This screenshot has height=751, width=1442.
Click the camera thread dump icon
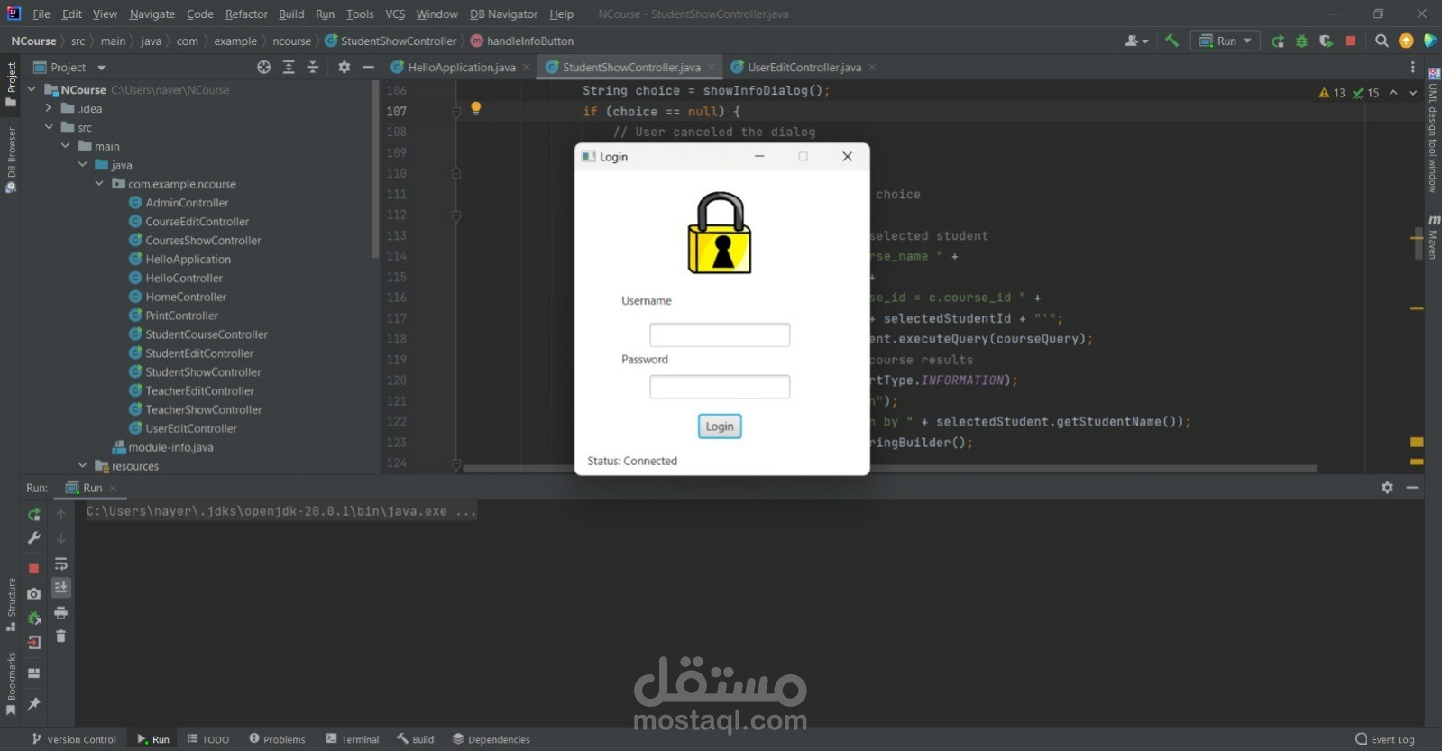coord(33,593)
